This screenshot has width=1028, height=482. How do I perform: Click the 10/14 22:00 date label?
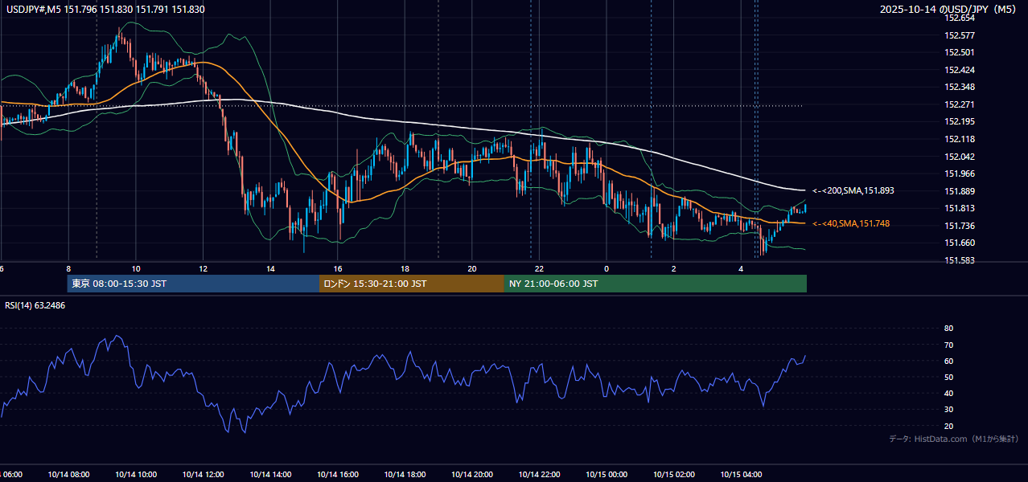539,474
